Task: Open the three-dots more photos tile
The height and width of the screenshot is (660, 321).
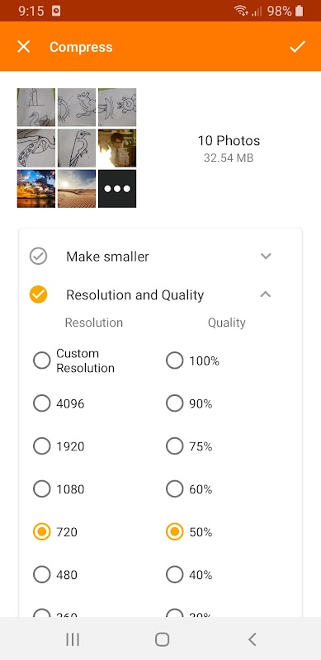Action: [117, 189]
